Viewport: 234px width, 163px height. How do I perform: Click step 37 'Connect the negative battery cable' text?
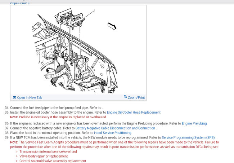click(42, 128)
